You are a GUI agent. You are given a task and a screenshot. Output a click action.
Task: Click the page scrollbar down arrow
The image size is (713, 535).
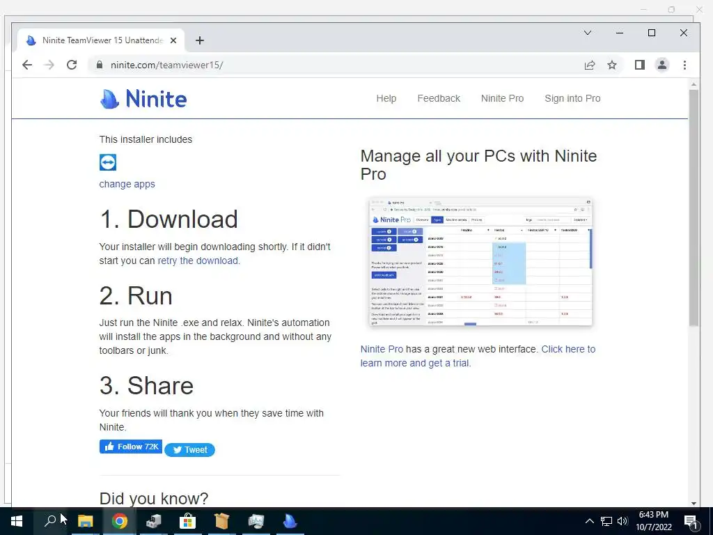pyautogui.click(x=694, y=503)
